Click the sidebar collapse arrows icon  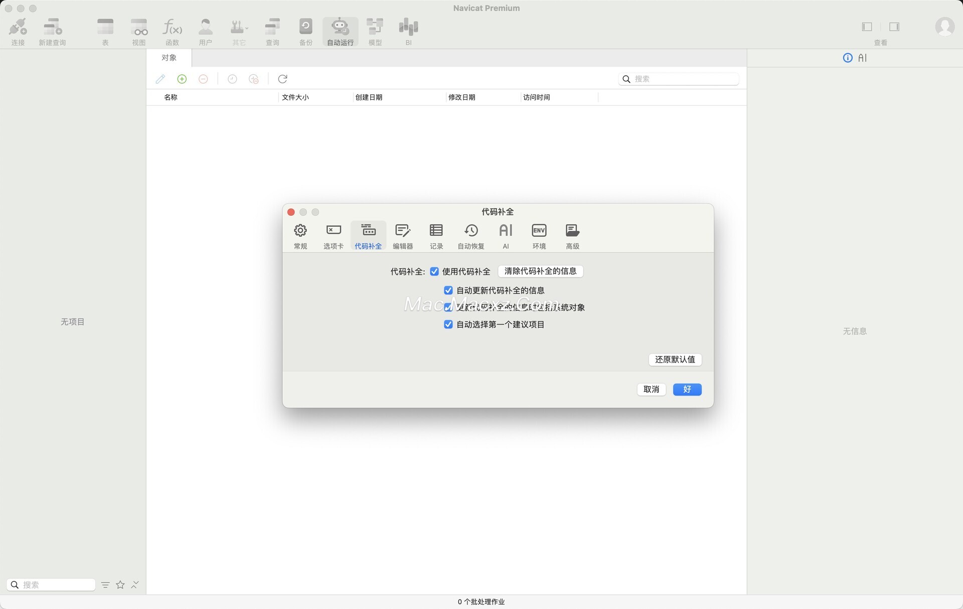point(135,585)
